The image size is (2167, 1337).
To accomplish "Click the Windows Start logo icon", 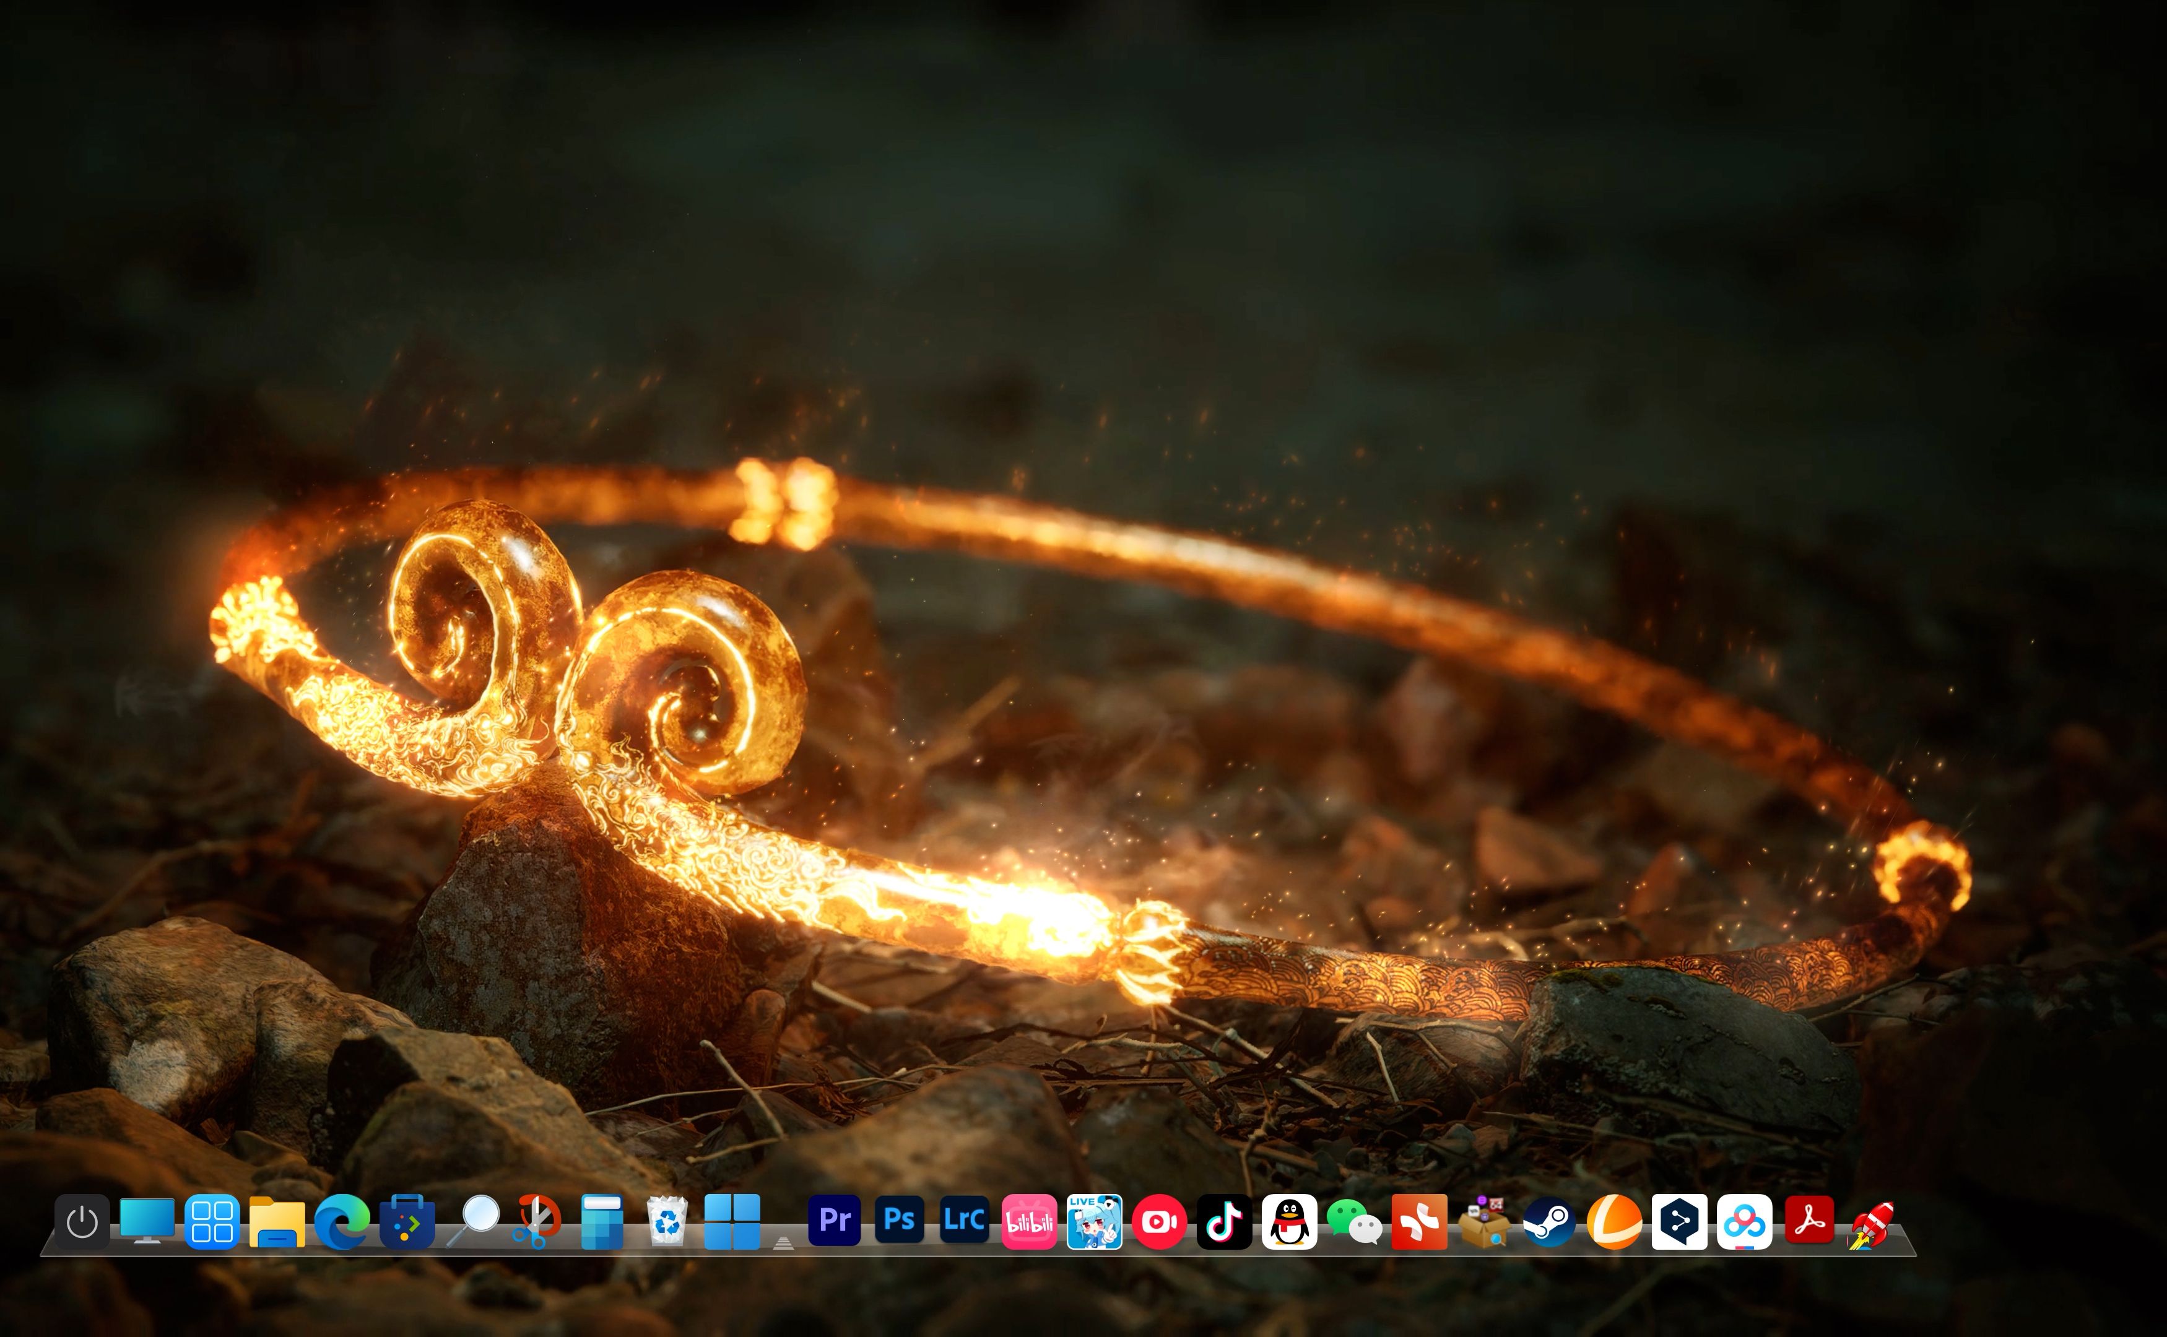I will (x=732, y=1222).
